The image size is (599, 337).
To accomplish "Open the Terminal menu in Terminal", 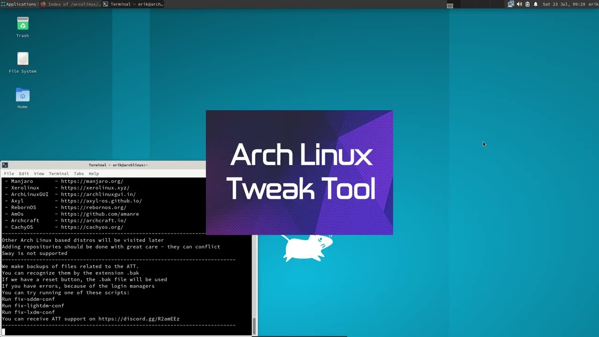I will coord(58,174).
